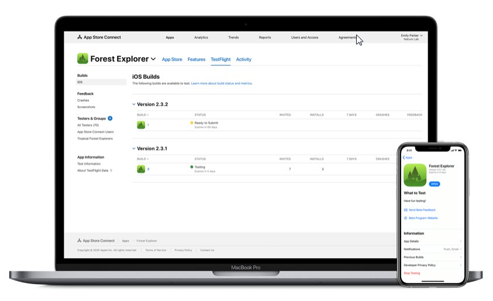Click the build icon in the Version 2.3.2 row
The width and height of the screenshot is (493, 301).
(141, 124)
